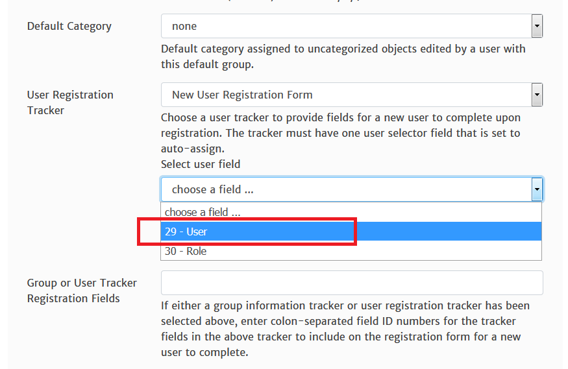Select the '29 - User' option
The width and height of the screenshot is (568, 369).
351,232
